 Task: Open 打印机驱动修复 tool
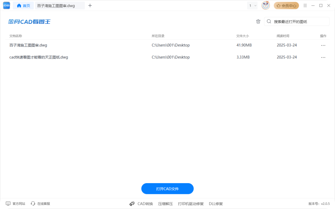pos(191,204)
